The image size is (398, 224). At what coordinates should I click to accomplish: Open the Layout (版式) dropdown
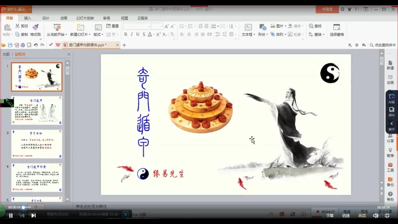98,34
